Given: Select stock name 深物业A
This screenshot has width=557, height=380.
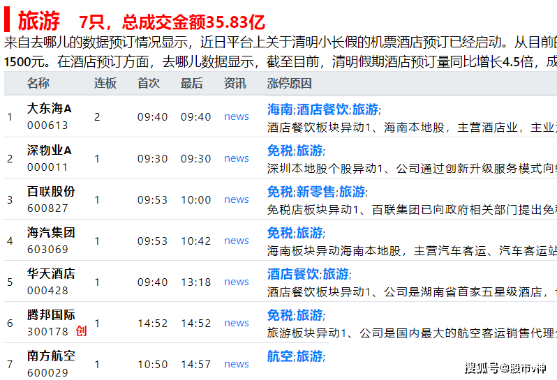Looking at the screenshot, I should point(49,150).
